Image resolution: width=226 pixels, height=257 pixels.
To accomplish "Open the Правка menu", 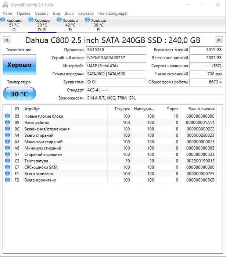I will coord(24,14).
